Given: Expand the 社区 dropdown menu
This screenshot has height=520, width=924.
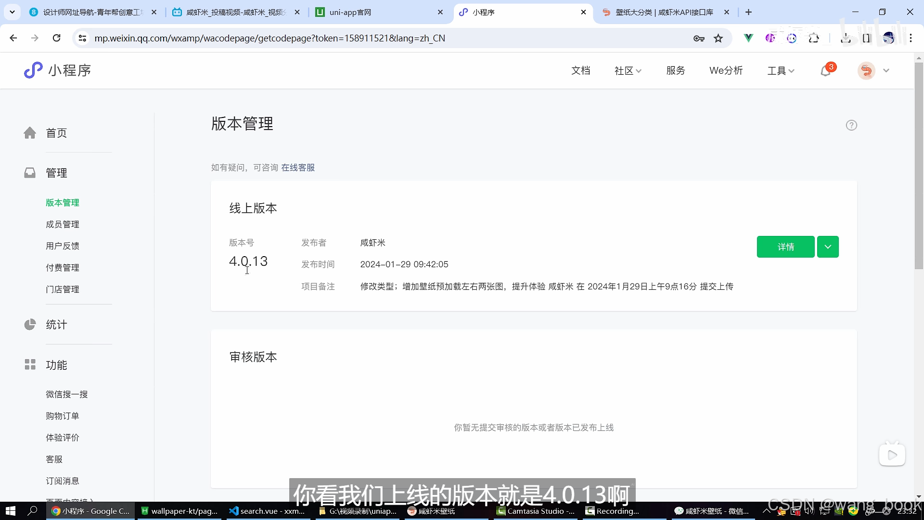Looking at the screenshot, I should [x=628, y=71].
